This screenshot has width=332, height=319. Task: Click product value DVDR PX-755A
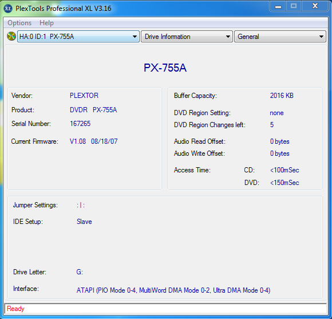(x=93, y=110)
